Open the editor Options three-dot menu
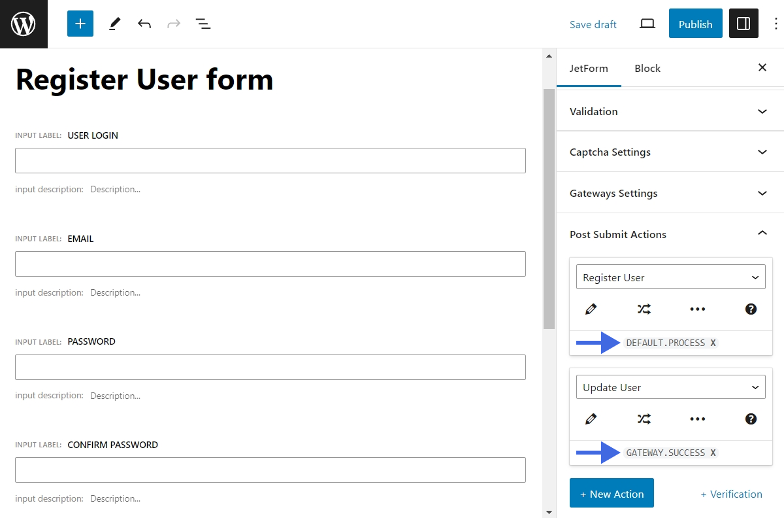Image resolution: width=784 pixels, height=518 pixels. [775, 24]
